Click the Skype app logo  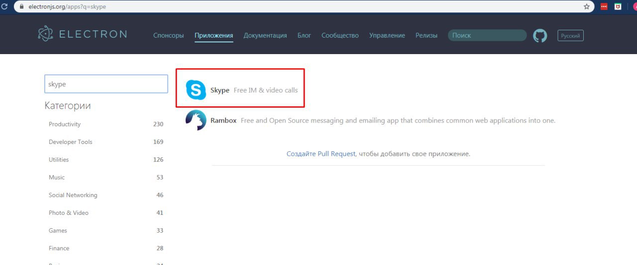coord(196,90)
